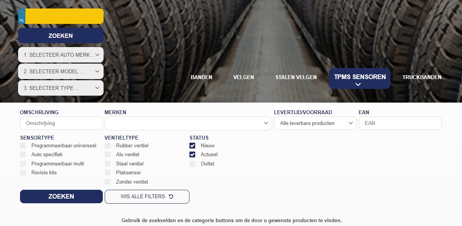
Task: Switch to Stalen velgen tab
Action: click(296, 77)
